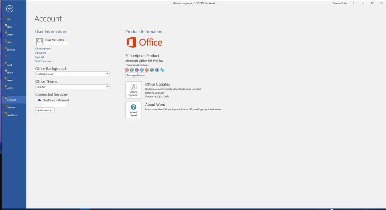Select Print in the sidebar
386x210 pixels.
click(14, 65)
